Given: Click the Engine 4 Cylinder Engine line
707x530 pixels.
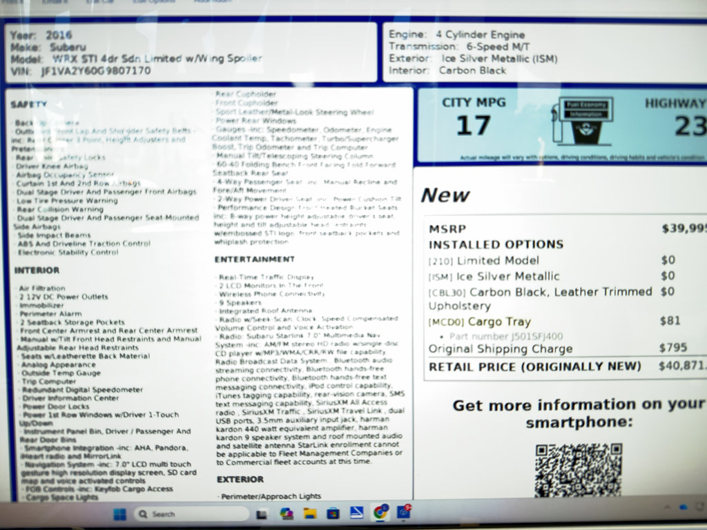Looking at the screenshot, I should tap(457, 35).
